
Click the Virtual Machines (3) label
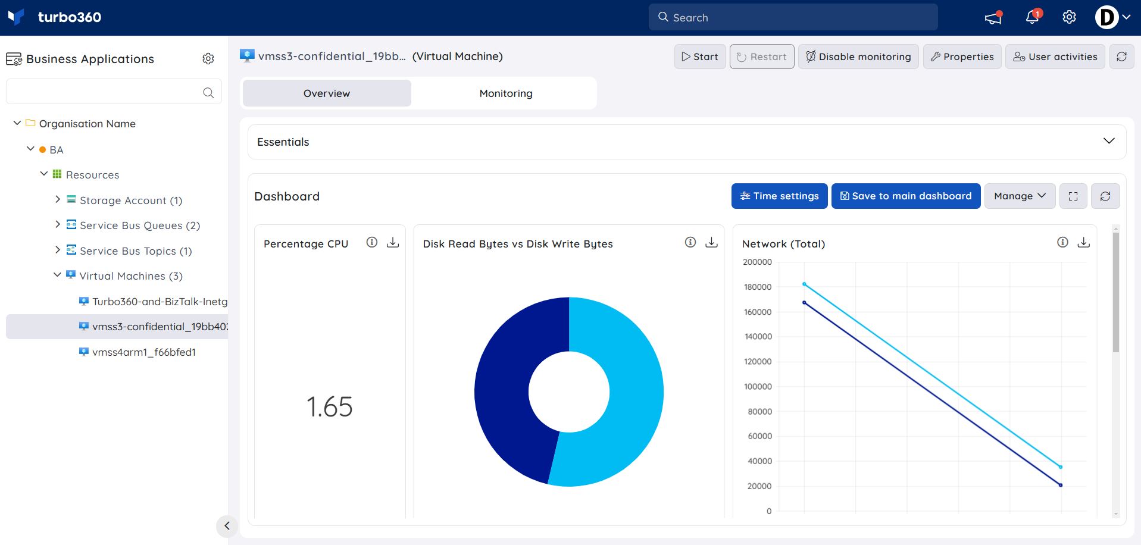pyautogui.click(x=131, y=276)
